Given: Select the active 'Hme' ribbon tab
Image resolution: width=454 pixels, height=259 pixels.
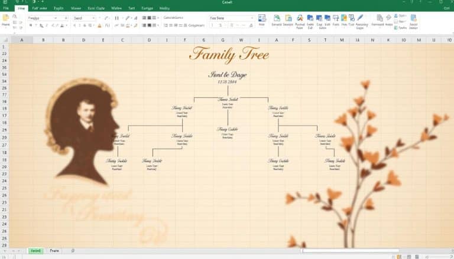Looking at the screenshot, I should click(x=21, y=8).
